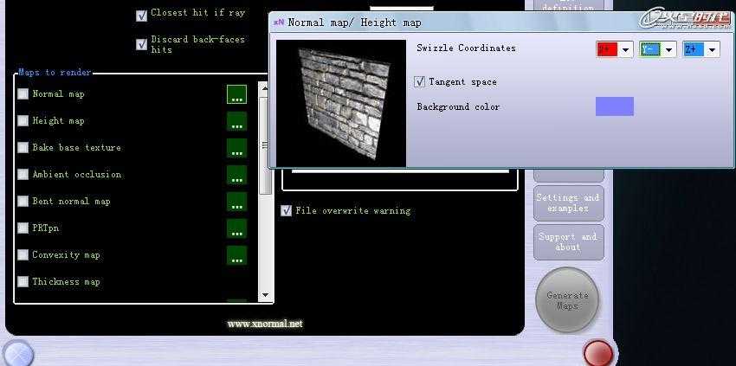Pick the Background color swatch

click(615, 106)
